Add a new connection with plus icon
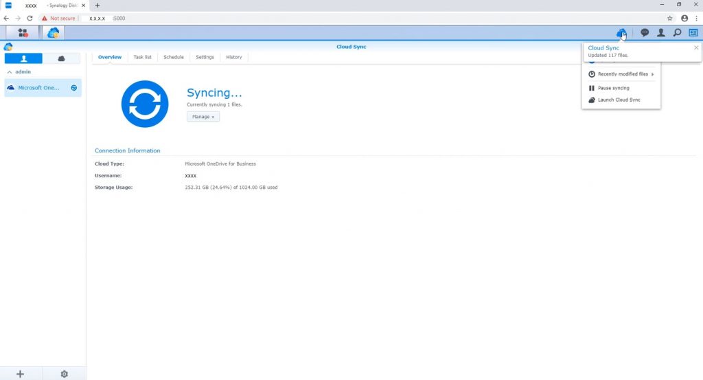This screenshot has height=380, width=703. (x=20, y=374)
